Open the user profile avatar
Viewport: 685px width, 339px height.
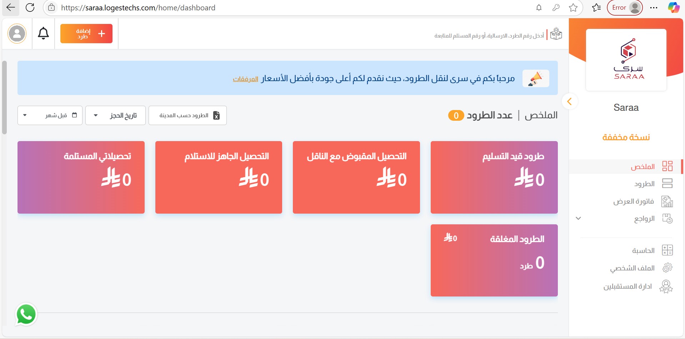click(17, 34)
